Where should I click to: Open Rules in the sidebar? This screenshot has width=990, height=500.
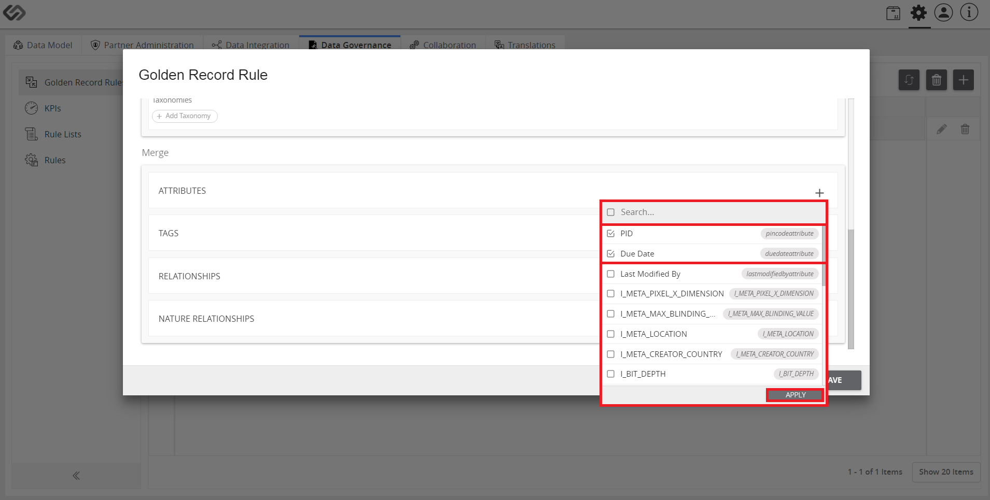55,160
